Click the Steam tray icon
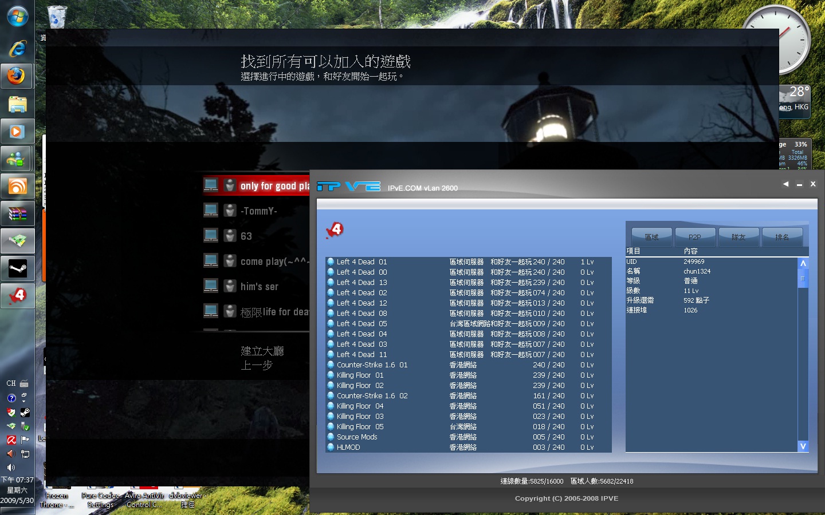The width and height of the screenshot is (825, 515). point(25,412)
